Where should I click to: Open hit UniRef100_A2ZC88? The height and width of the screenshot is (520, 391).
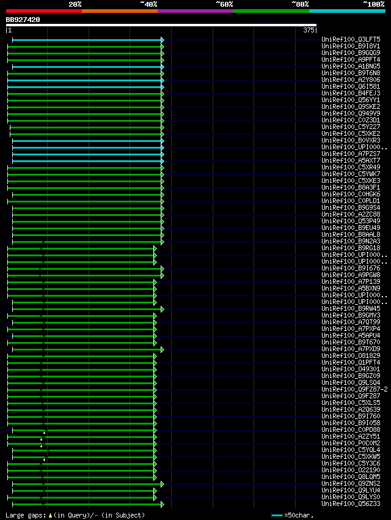tap(351, 215)
